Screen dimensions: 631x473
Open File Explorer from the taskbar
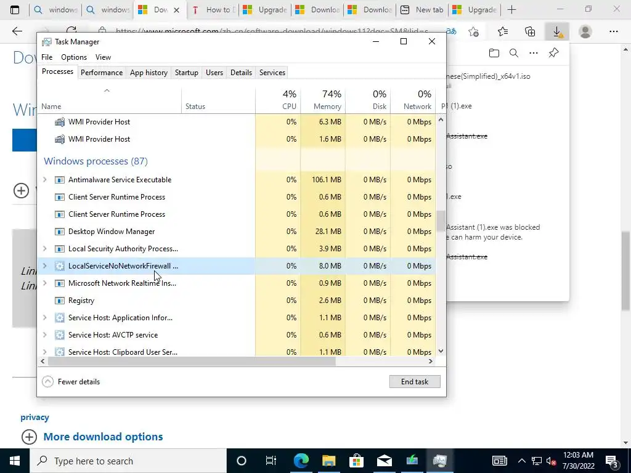coord(329,461)
